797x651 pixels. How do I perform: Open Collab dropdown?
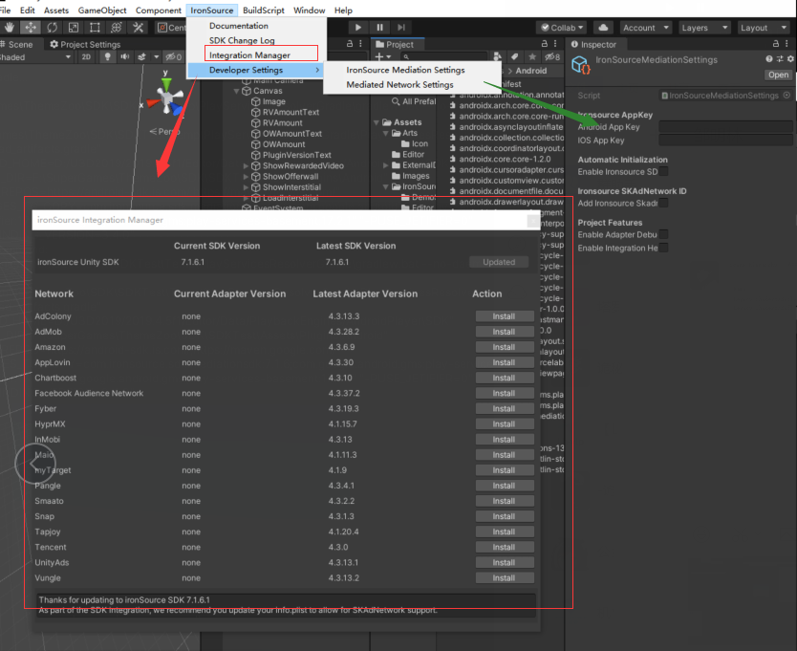click(562, 28)
